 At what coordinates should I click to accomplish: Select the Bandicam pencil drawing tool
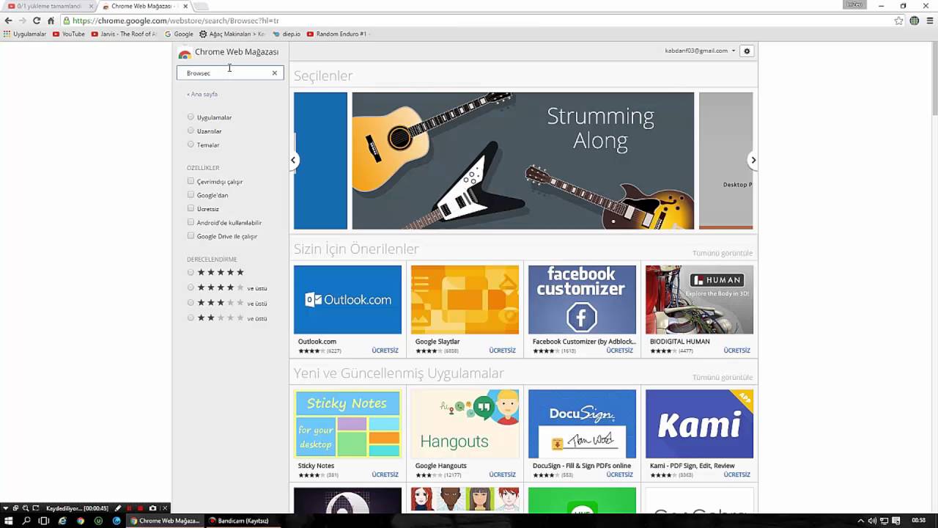tap(117, 508)
